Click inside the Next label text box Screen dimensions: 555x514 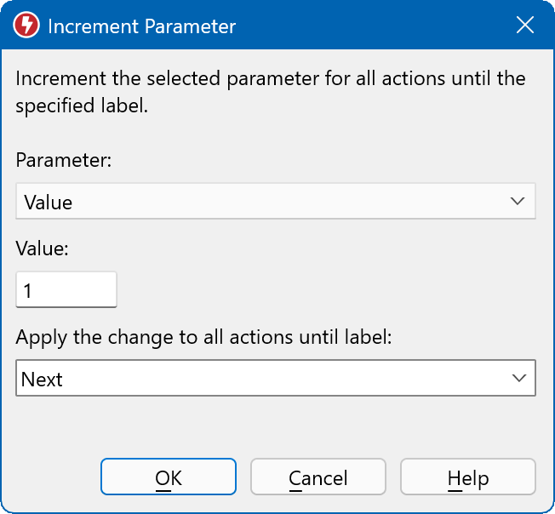tap(255, 379)
